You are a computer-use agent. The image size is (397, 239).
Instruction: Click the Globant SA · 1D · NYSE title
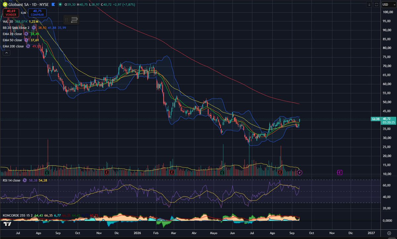pos(28,4)
